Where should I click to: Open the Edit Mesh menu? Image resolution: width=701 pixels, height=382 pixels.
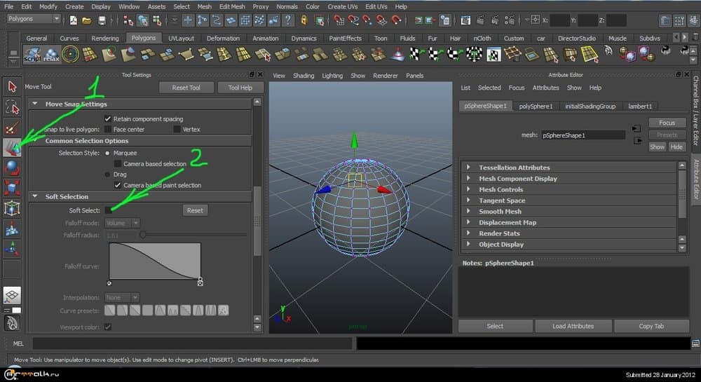click(232, 6)
